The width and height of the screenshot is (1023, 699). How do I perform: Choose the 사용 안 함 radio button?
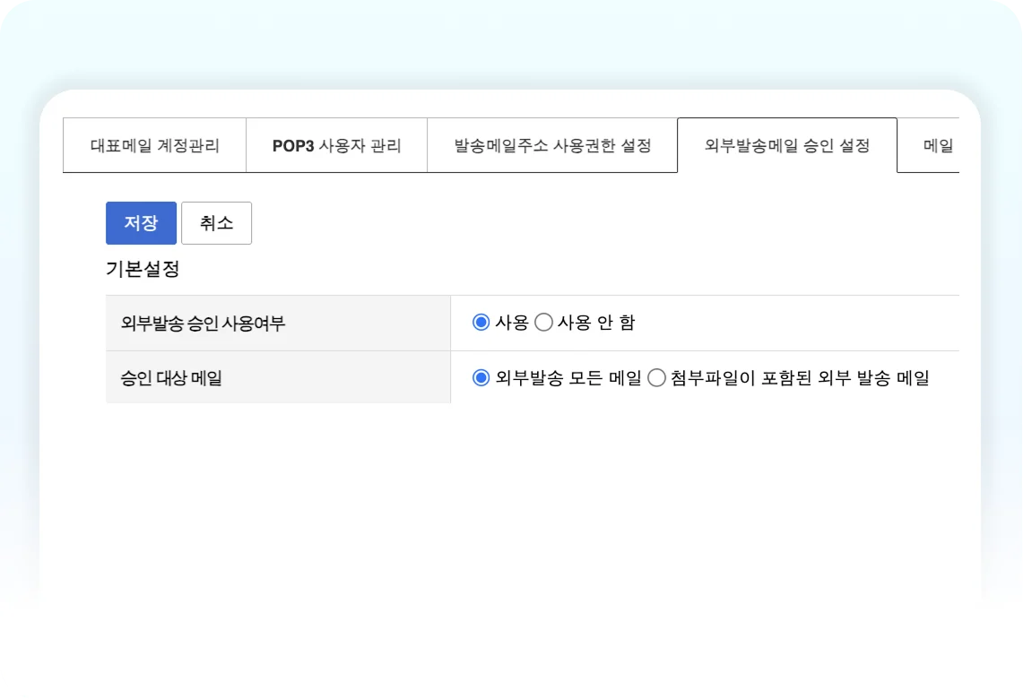(x=543, y=323)
